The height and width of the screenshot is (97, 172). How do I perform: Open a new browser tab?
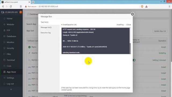point(33,2)
